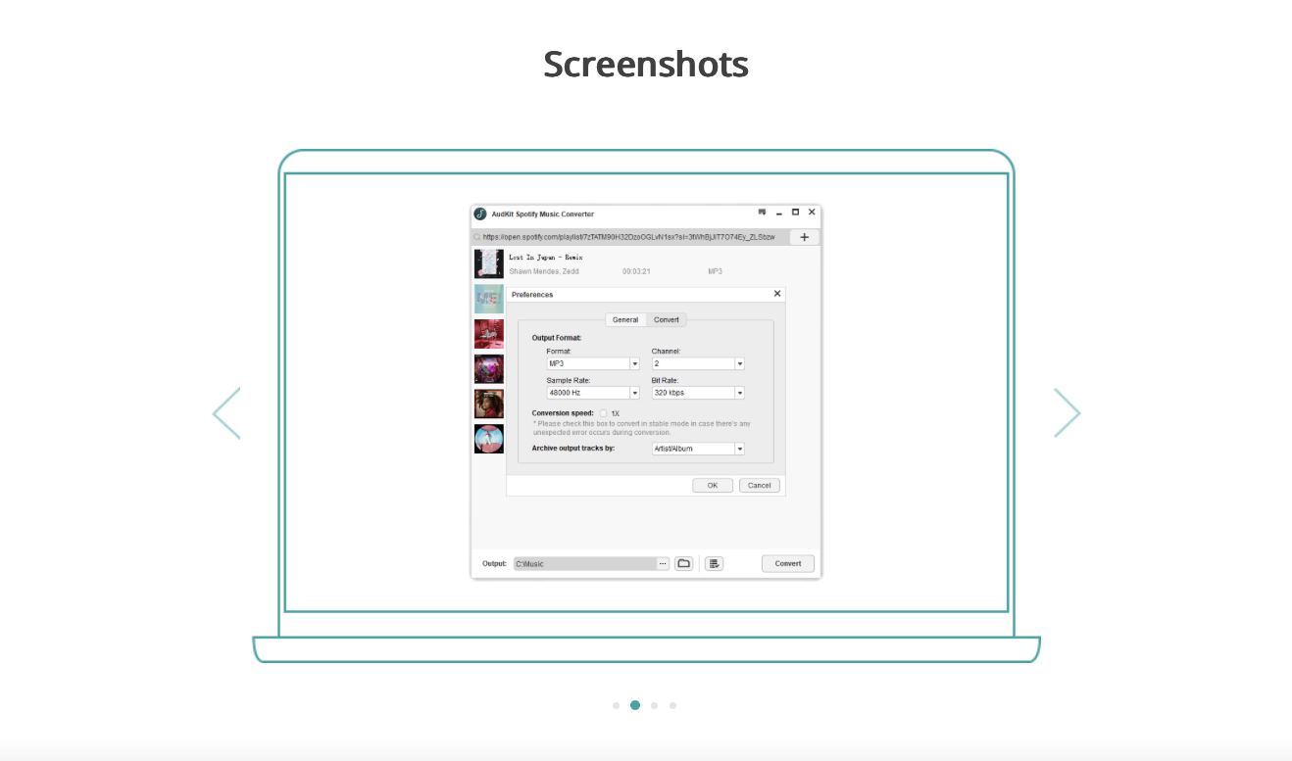Select the first carousel pagination dot

616,705
